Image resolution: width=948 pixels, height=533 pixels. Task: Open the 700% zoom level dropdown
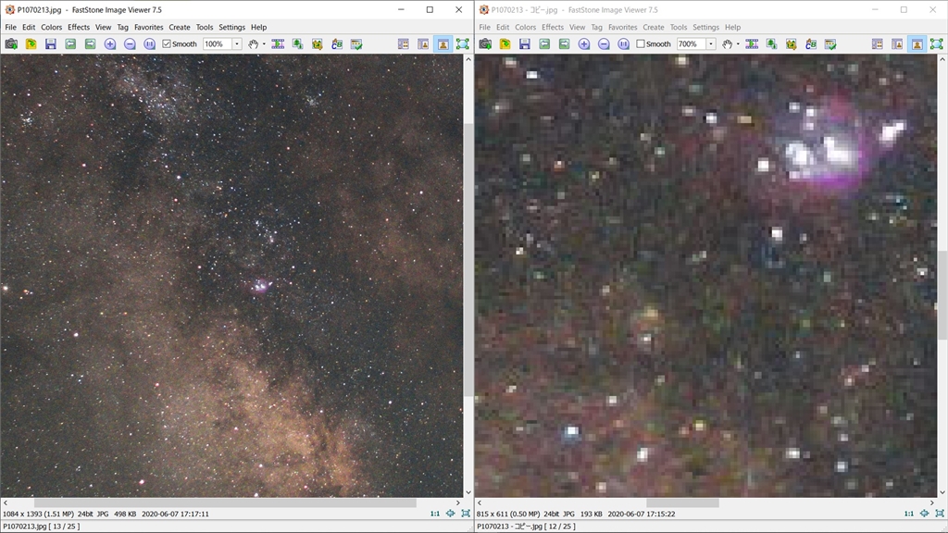pyautogui.click(x=711, y=43)
